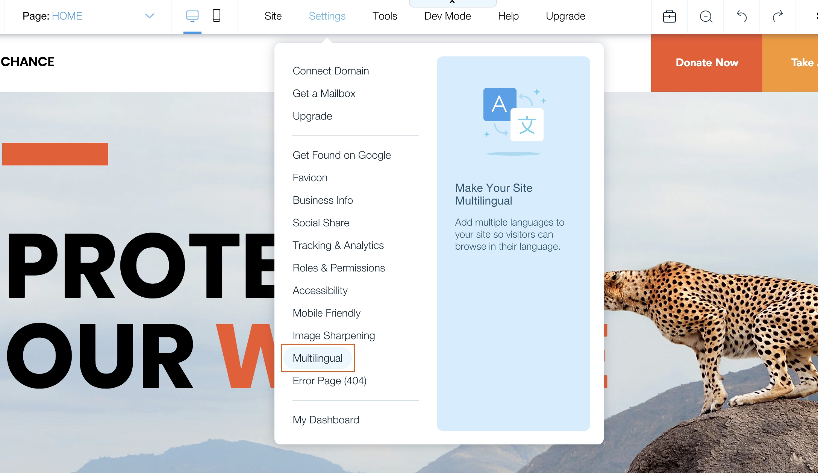The width and height of the screenshot is (818, 473).
Task: Click the redo arrow icon
Action: (777, 16)
